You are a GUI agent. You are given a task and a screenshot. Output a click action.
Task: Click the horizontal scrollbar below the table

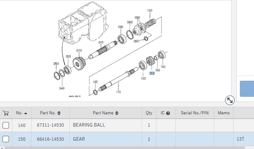tap(125, 148)
